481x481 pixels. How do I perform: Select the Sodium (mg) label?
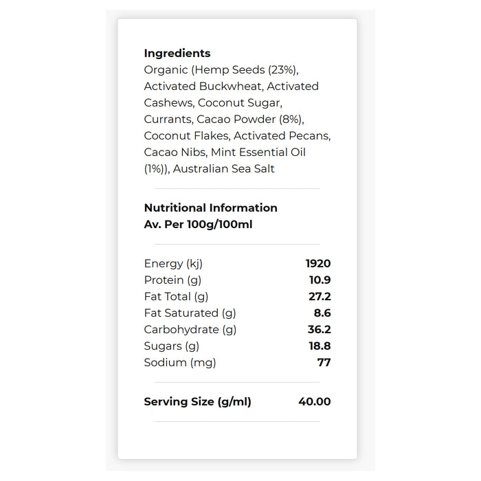tap(180, 363)
